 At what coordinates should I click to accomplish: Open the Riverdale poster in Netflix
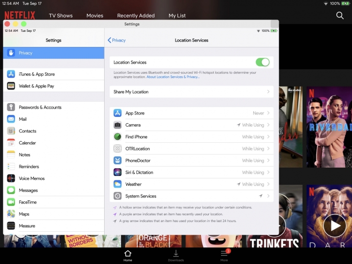point(329,127)
